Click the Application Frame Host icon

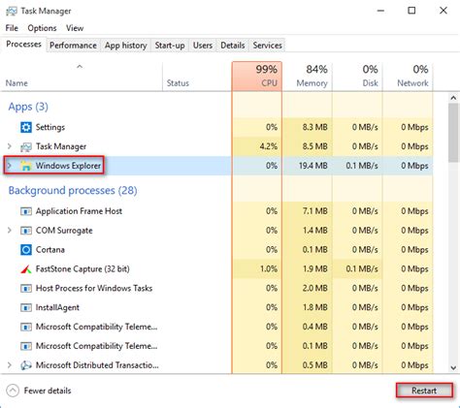(26, 211)
